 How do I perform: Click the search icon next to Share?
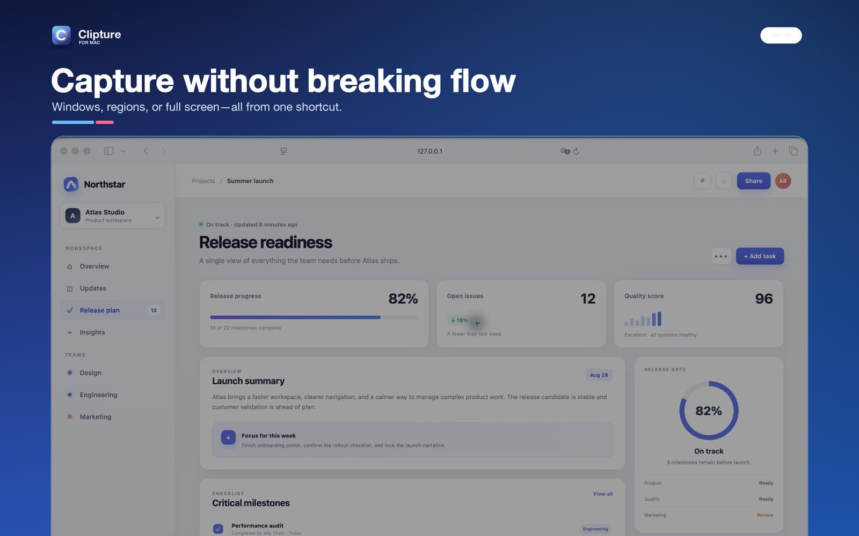click(x=702, y=181)
